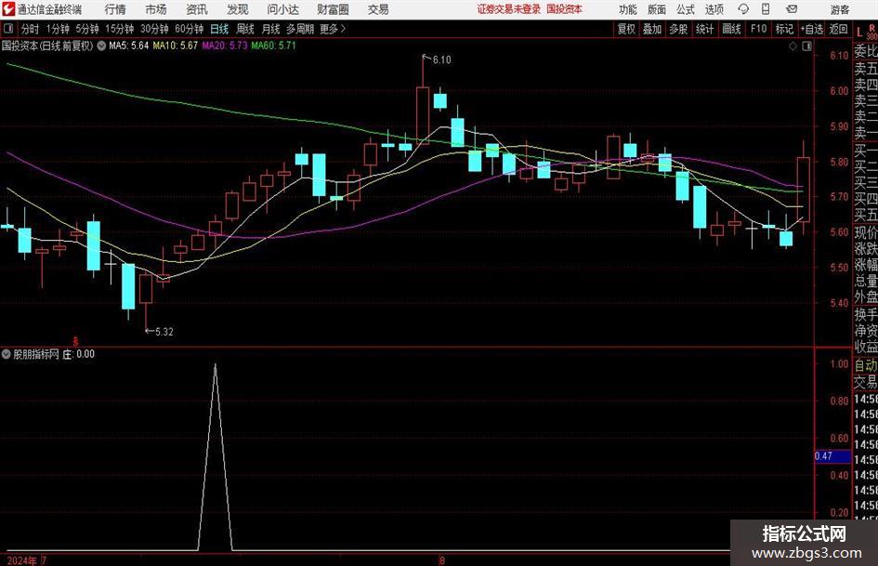This screenshot has height=566, width=878.
Task: Switch to 1分钟 period tab
Action: (58, 29)
